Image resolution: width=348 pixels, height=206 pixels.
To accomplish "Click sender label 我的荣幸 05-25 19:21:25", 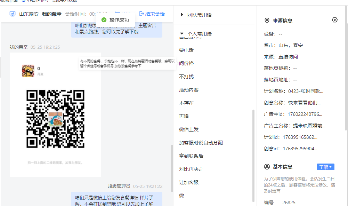I will click(x=35, y=47).
